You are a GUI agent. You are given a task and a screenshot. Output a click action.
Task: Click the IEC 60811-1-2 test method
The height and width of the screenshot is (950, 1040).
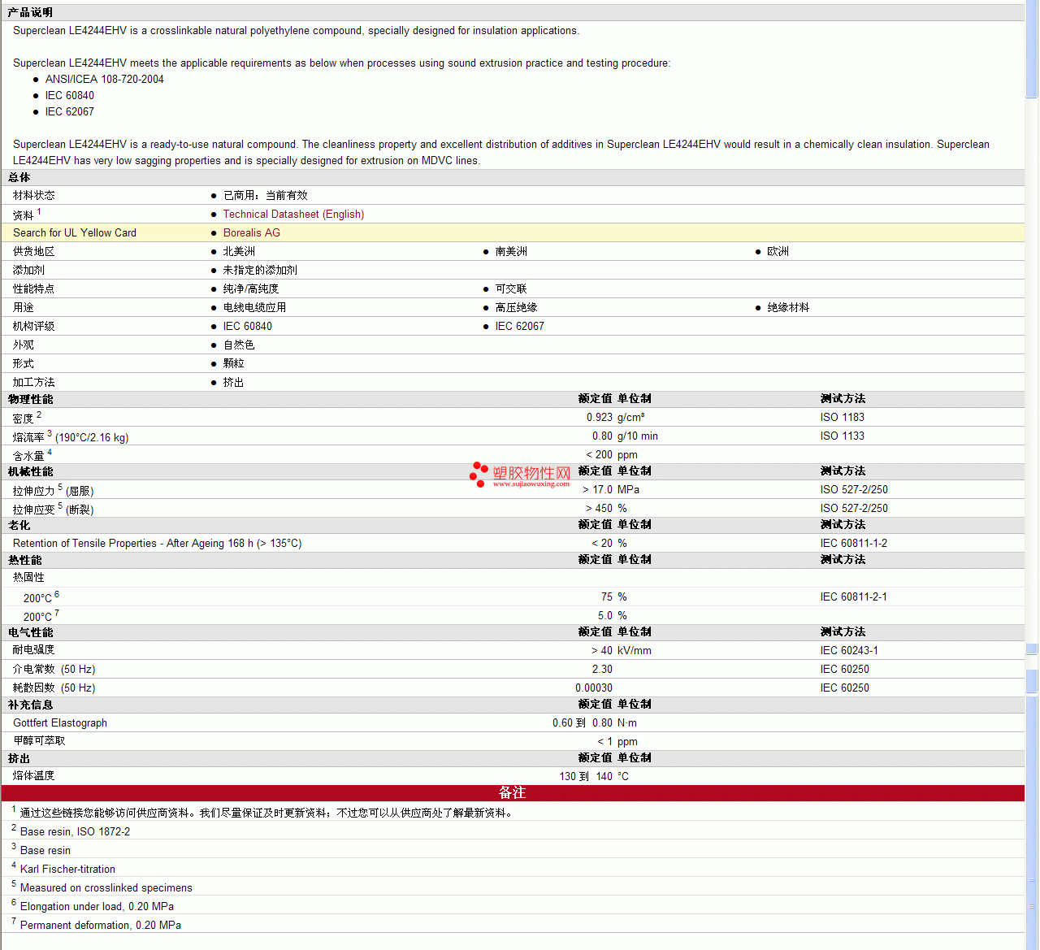coord(854,544)
